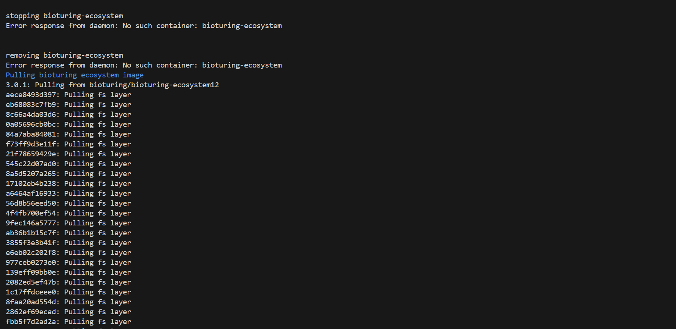Click layer line 0a05696cb0bc
Screen dimensions: 676x329
coord(68,124)
